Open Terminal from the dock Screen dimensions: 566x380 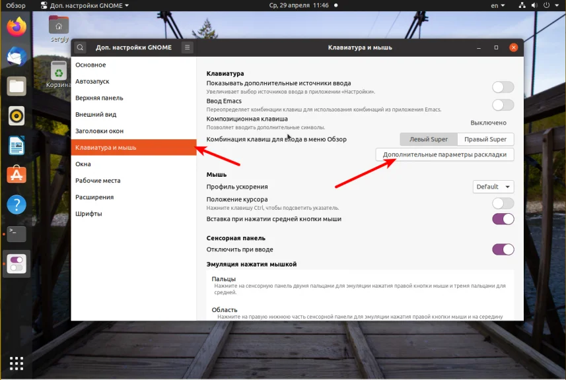[17, 234]
